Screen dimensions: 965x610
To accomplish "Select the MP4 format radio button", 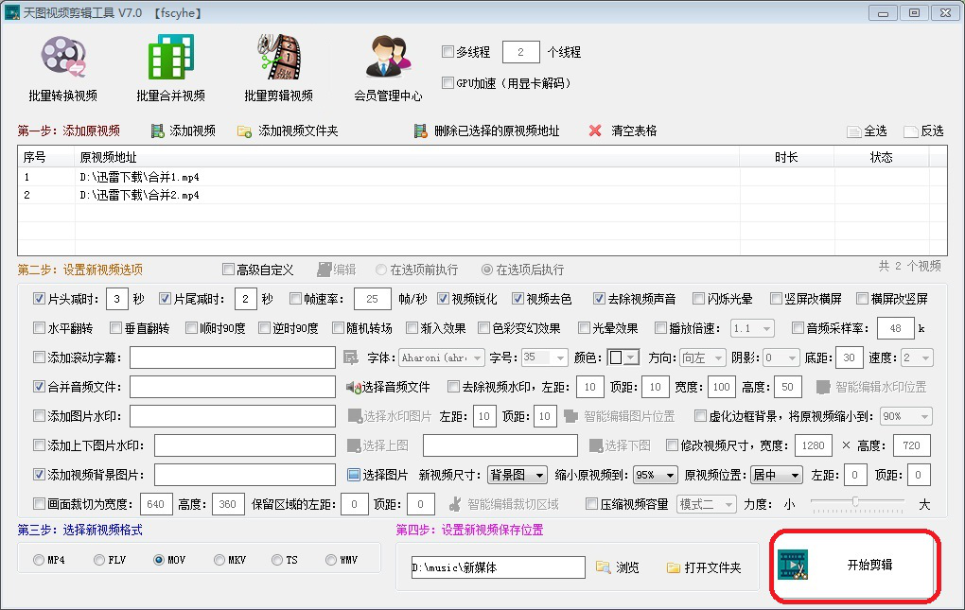I will (x=39, y=560).
